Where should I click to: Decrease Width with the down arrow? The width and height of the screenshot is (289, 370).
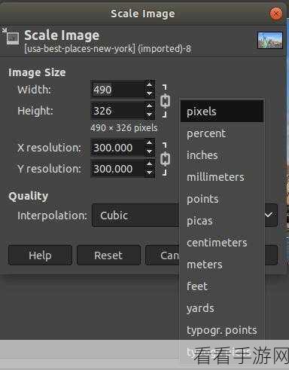tap(149, 93)
